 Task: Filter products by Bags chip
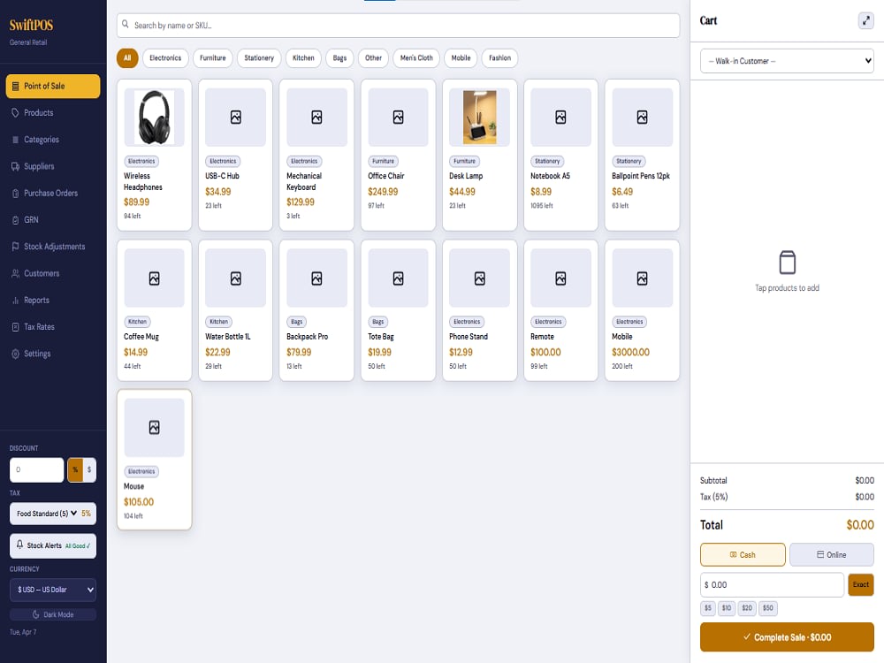(x=339, y=58)
